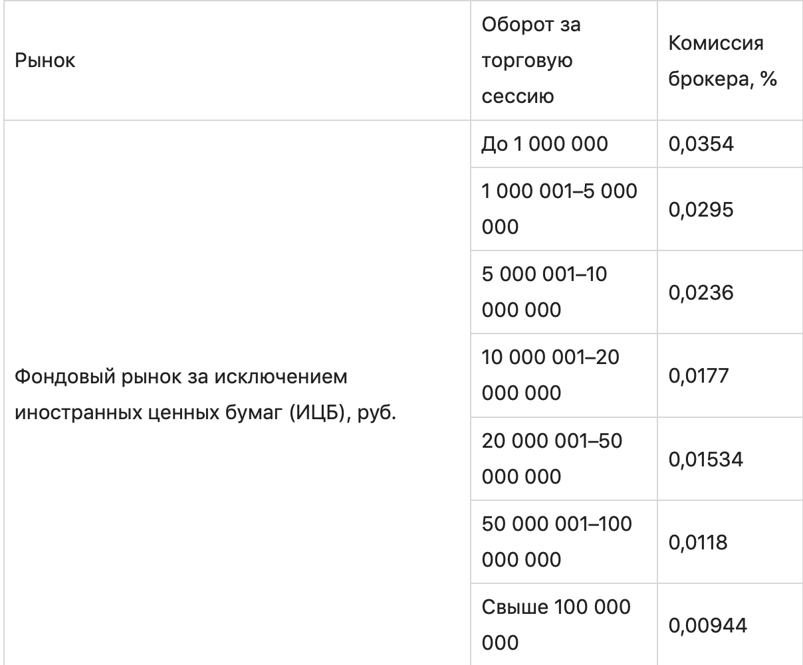Click the 0,00944 commission value
Image resolution: width=803 pixels, height=665 pixels.
click(x=707, y=625)
